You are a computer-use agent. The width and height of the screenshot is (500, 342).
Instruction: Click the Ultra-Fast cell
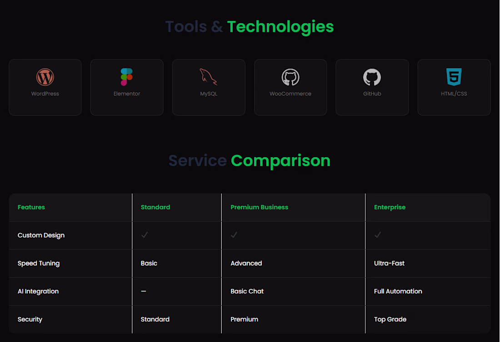coord(389,263)
